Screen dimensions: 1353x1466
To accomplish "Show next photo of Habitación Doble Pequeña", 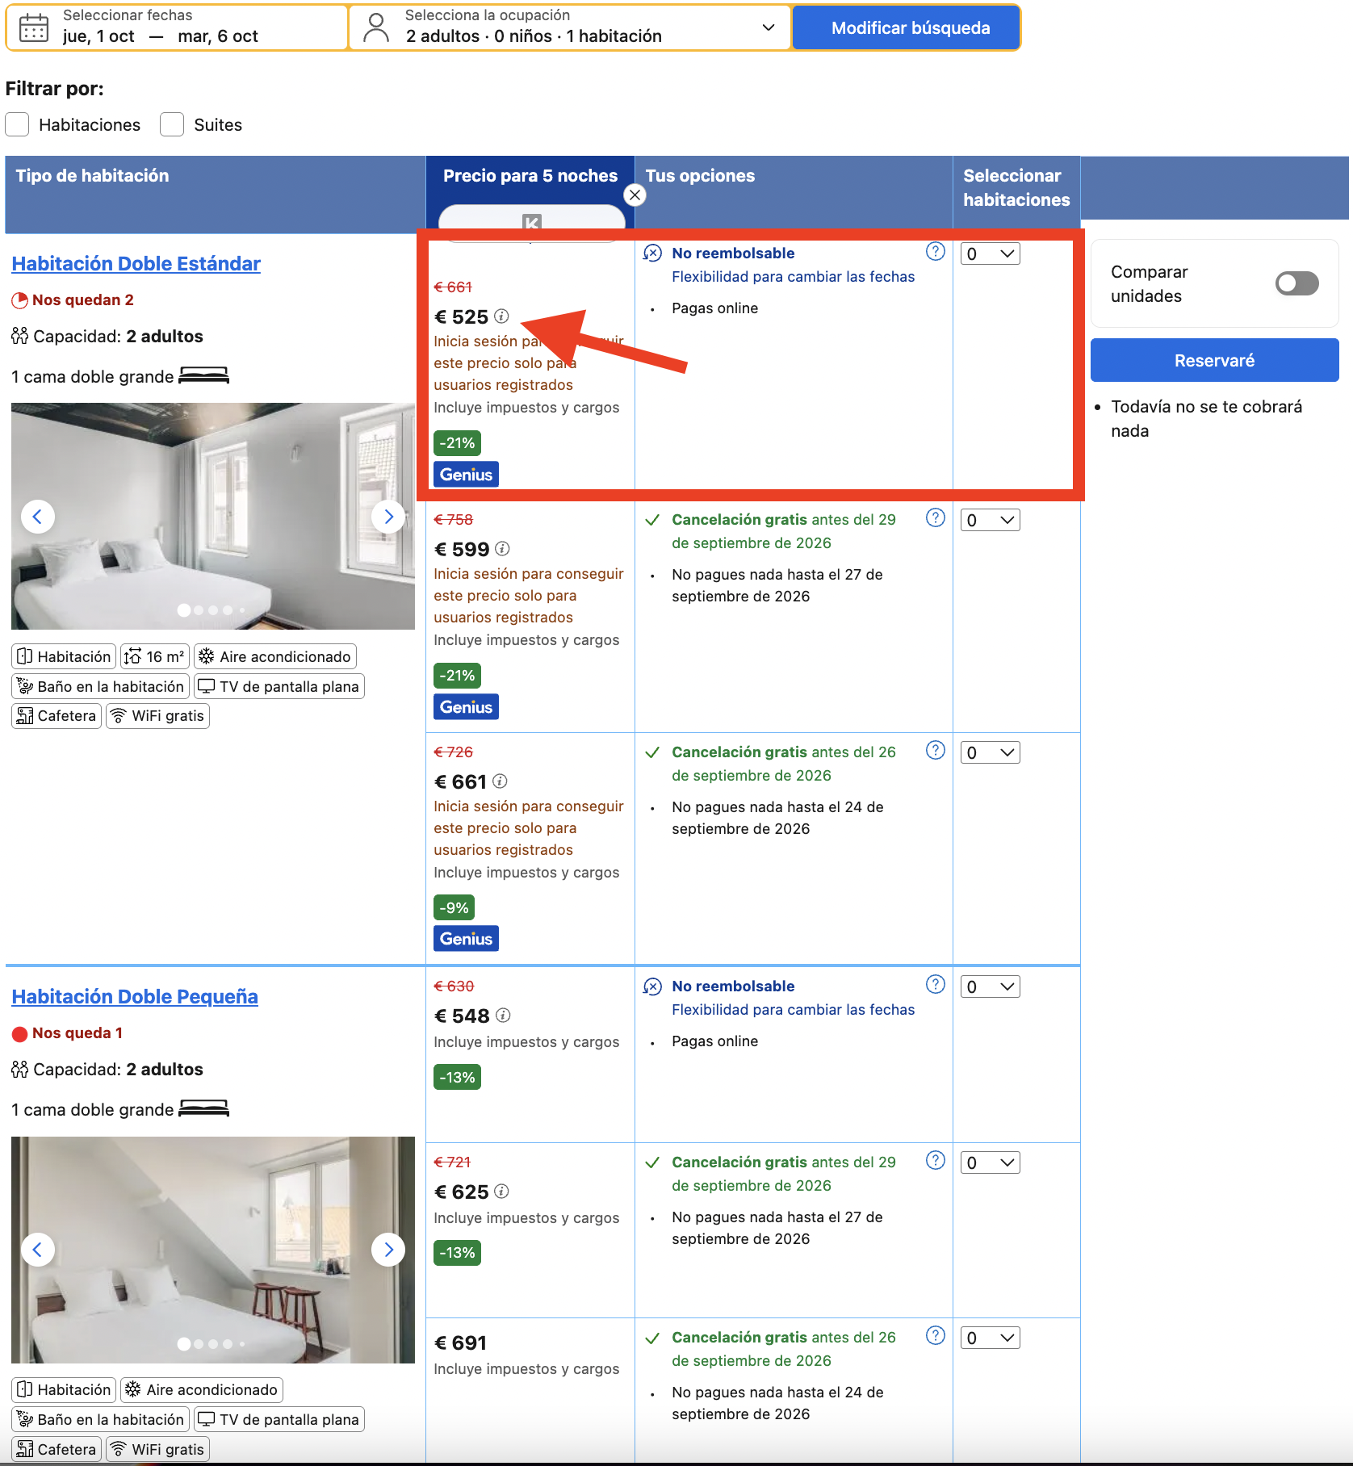I will point(388,1250).
